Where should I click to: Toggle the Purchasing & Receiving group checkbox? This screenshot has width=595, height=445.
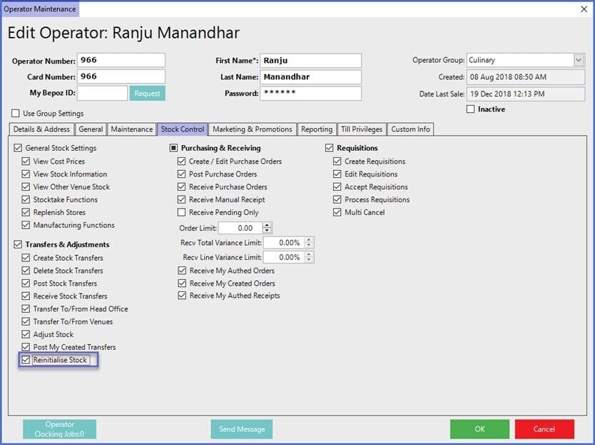[x=173, y=148]
